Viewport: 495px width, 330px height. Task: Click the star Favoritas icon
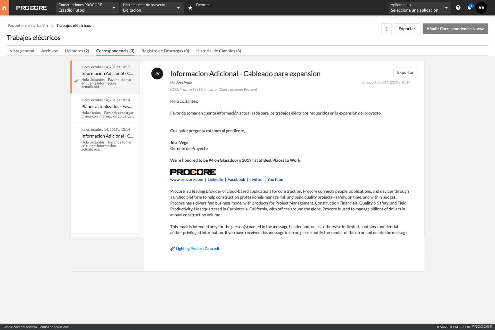(x=190, y=7)
